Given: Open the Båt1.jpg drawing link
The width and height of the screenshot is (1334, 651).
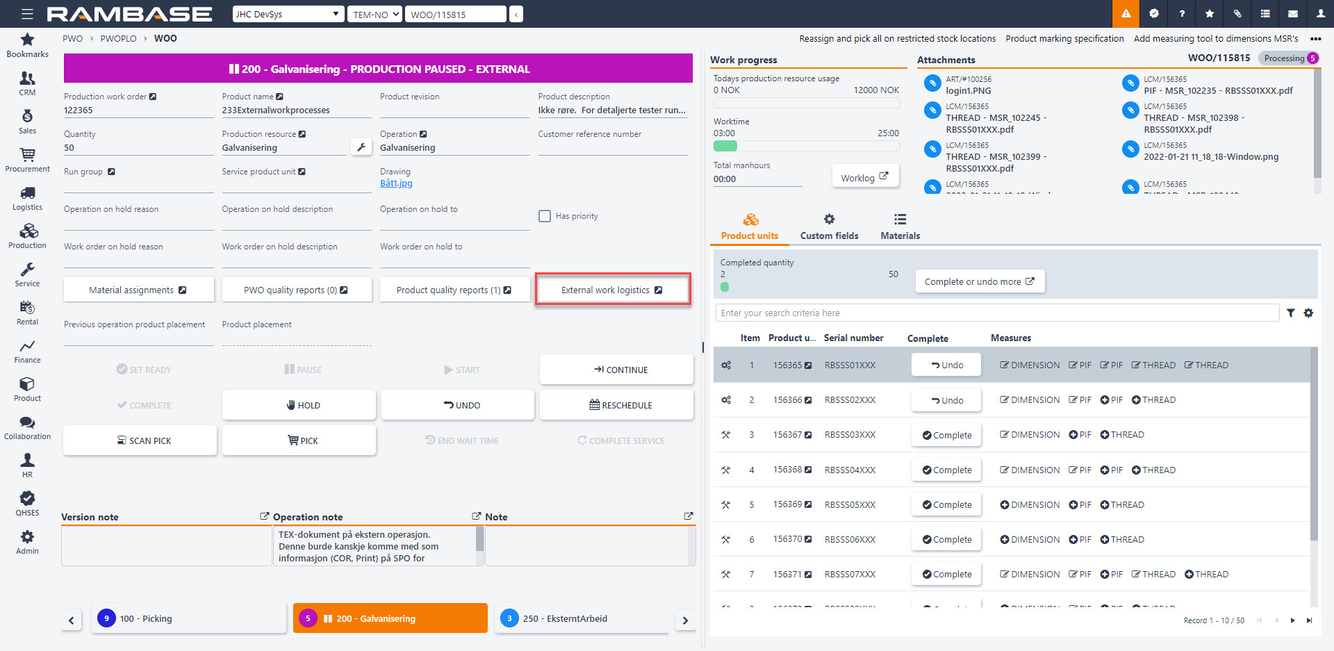Looking at the screenshot, I should (x=396, y=183).
